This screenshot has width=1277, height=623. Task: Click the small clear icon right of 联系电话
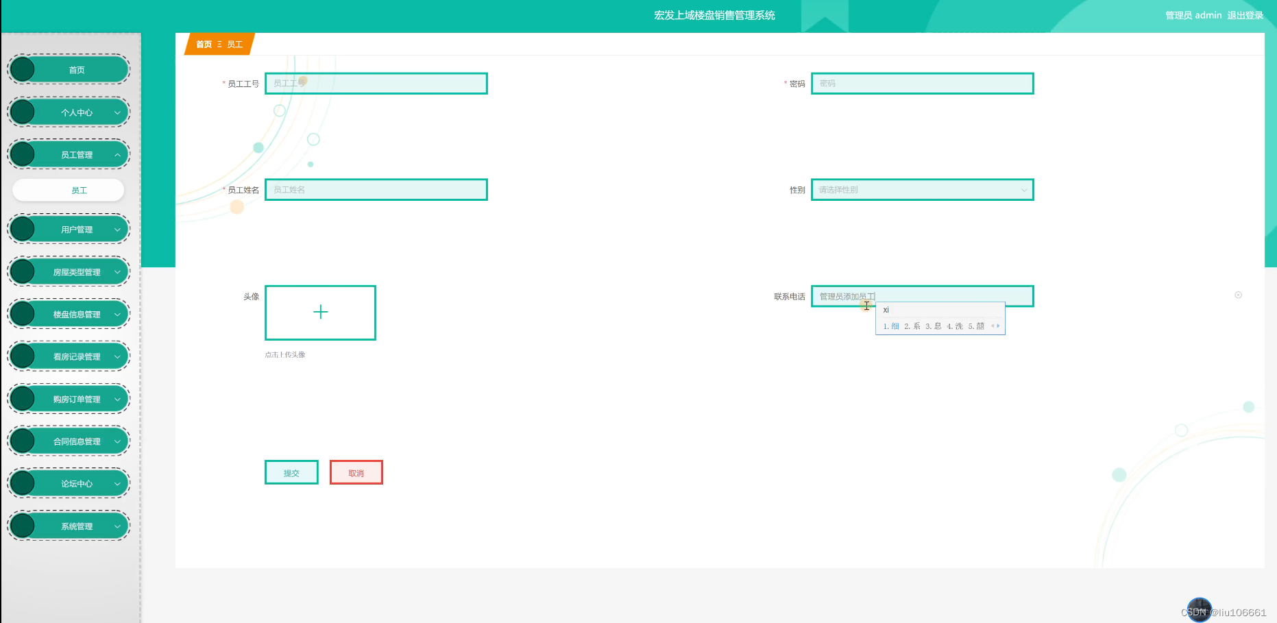pos(1238,295)
